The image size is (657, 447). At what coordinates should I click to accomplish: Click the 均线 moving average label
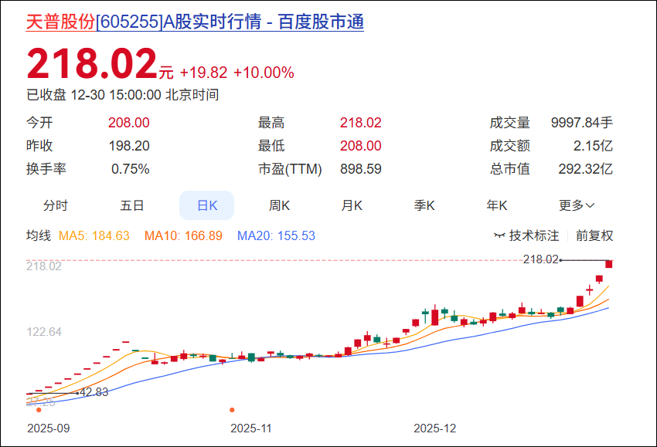click(x=39, y=235)
